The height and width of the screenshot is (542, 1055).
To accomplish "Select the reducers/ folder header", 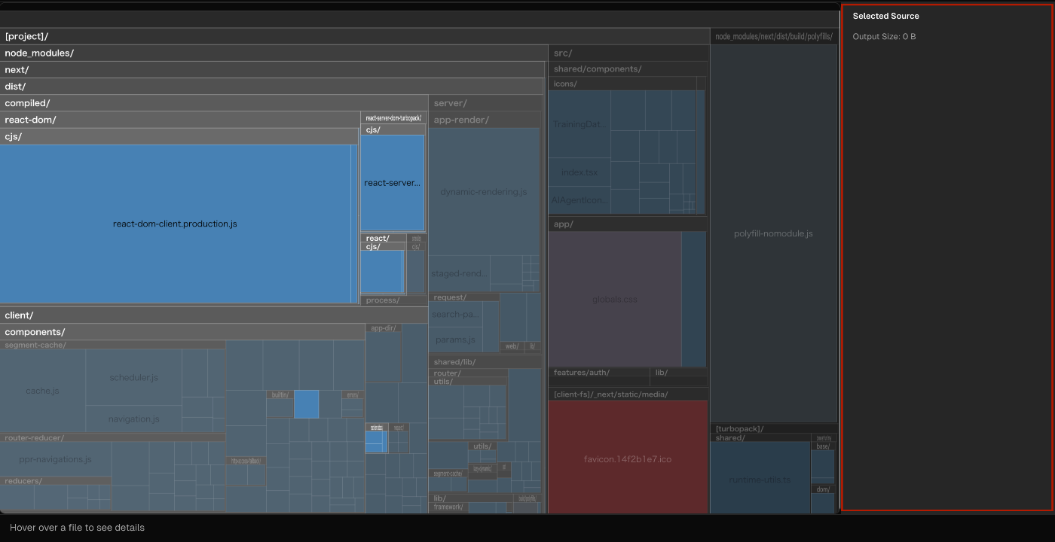I will (55, 481).
